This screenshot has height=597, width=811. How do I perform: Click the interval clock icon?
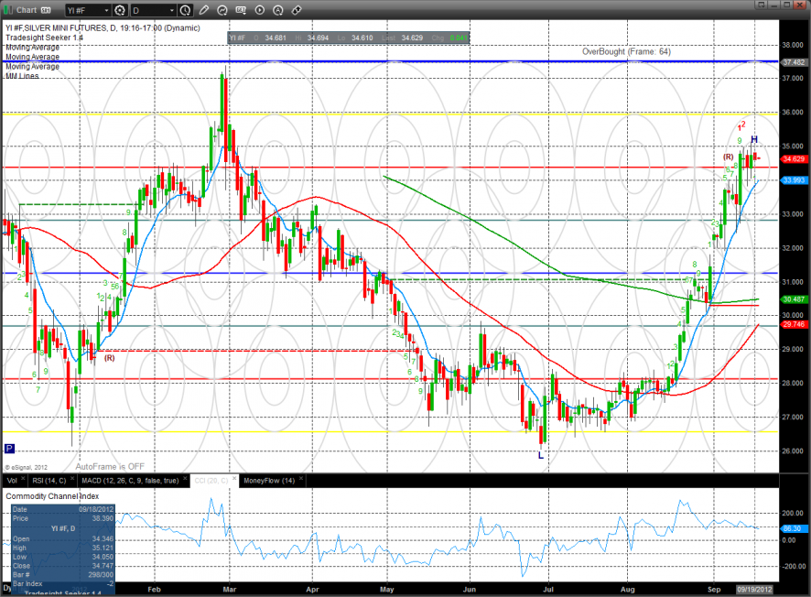[x=186, y=10]
